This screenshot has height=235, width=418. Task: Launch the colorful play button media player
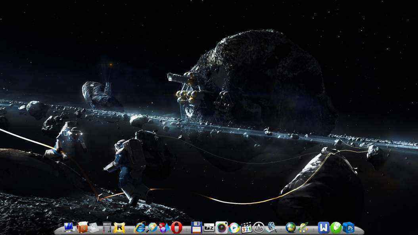click(x=234, y=228)
